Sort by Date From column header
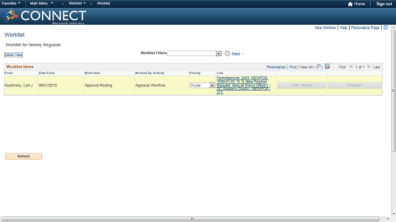 click(46, 73)
